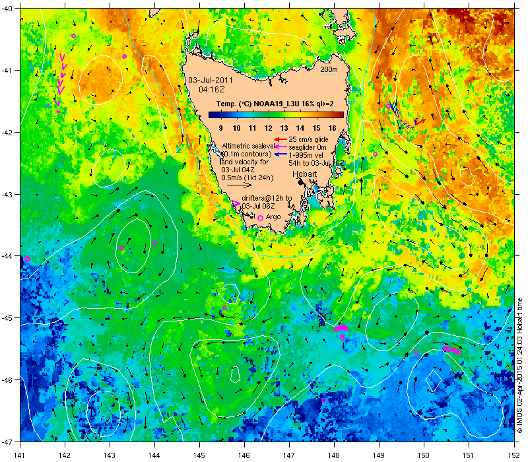Click the 'seaglider 0m' legend text
The height and width of the screenshot is (462, 528).
click(x=308, y=147)
